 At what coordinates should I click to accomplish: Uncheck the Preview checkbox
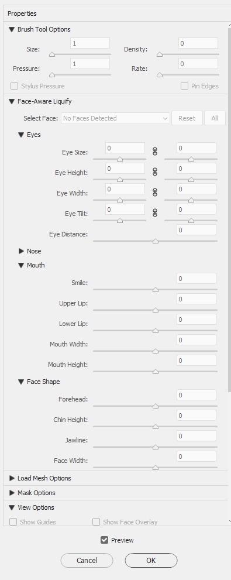(x=104, y=540)
